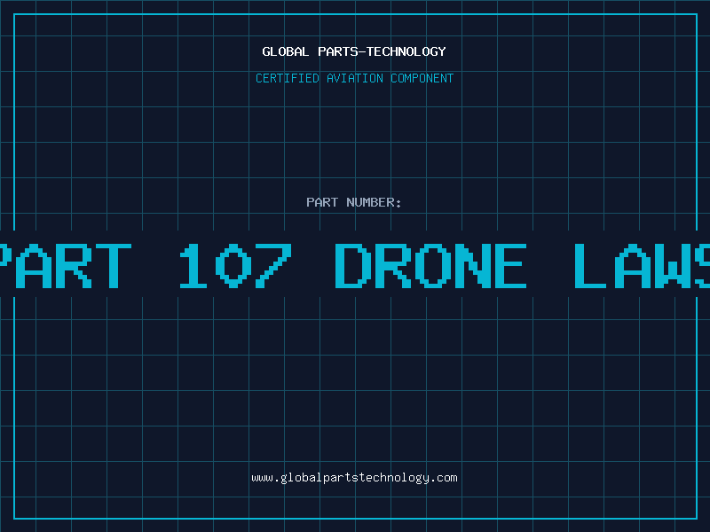The width and height of the screenshot is (710, 532).
Task: Click the digit 1 in 107
Action: pyautogui.click(x=193, y=265)
